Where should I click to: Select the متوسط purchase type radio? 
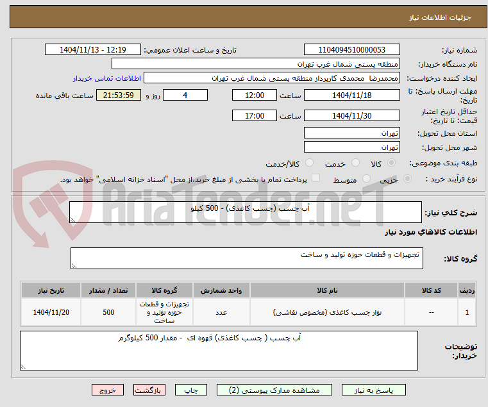367,179
